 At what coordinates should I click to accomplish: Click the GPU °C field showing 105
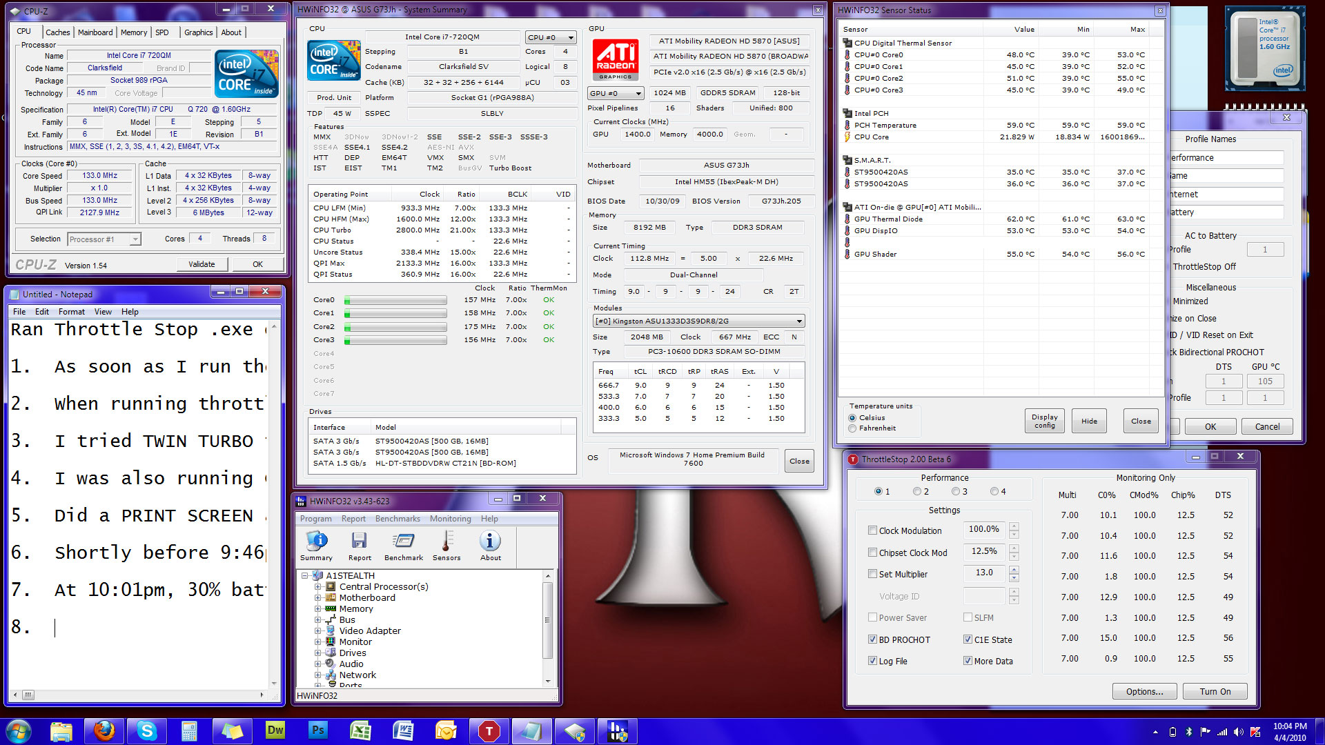pos(1265,381)
